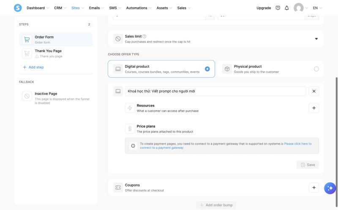The width and height of the screenshot is (338, 210).
Task: Click the Price plans section title
Action: coord(146,126)
